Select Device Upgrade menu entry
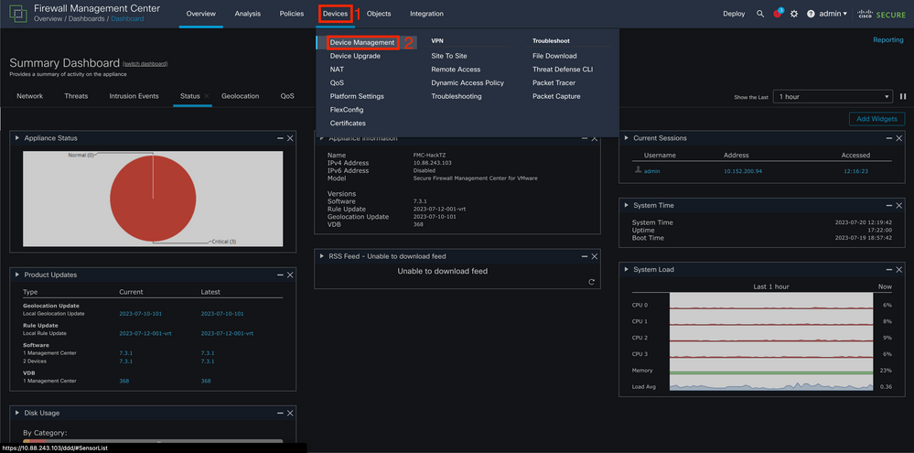914x453 pixels. 355,56
